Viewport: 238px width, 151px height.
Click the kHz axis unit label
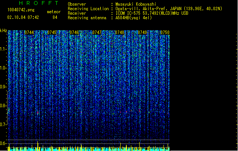(3, 31)
